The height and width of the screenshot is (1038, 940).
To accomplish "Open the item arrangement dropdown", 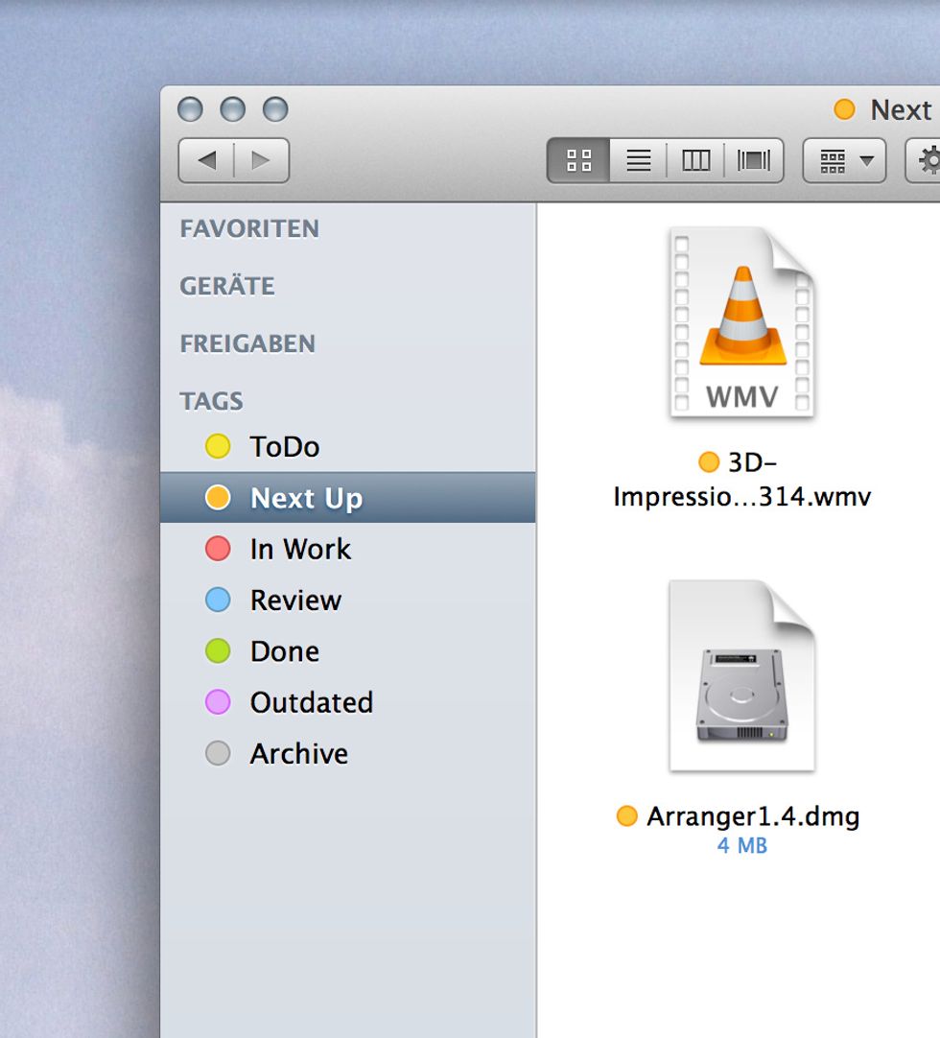I will 845,160.
